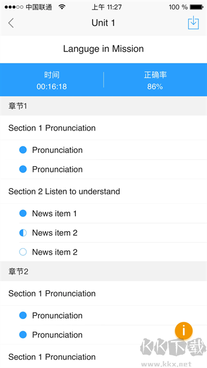Open News item 1 lesson
This screenshot has height=368, width=207.
click(x=103, y=213)
